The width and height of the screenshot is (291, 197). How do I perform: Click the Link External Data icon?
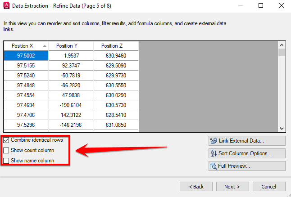click(214, 141)
